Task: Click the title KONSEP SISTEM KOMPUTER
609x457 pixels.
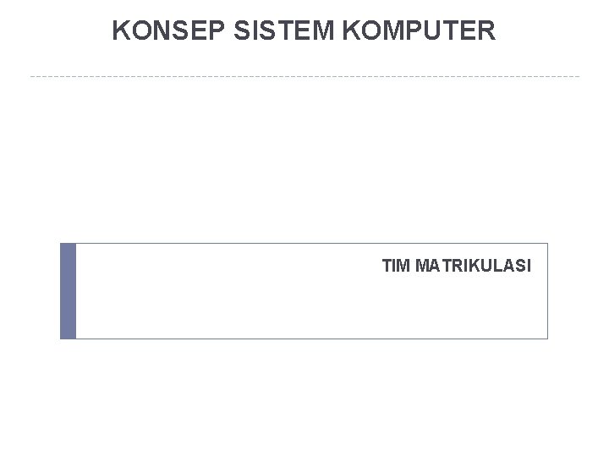Action: point(304,32)
